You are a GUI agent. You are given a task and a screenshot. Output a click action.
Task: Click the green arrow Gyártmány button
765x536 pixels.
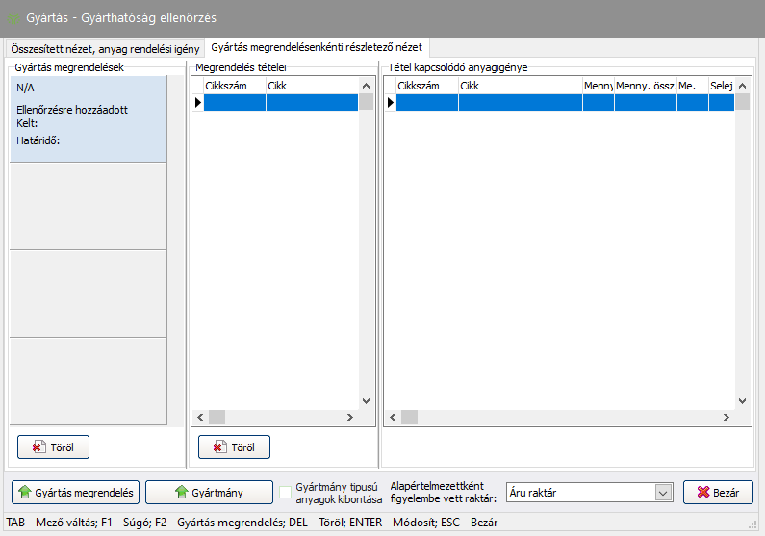pyautogui.click(x=208, y=493)
